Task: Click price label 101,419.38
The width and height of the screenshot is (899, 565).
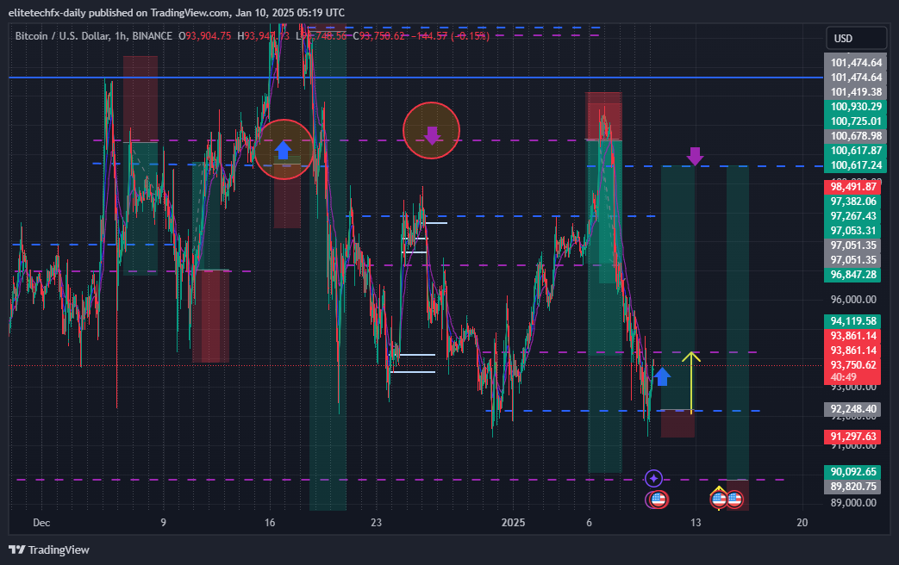Action: [855, 91]
